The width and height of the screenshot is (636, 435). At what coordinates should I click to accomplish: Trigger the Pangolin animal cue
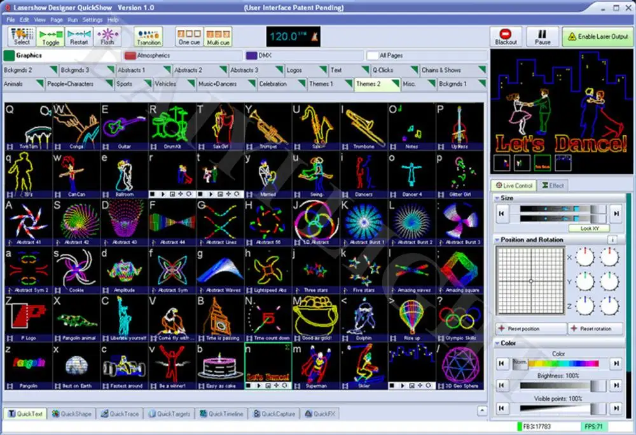[76, 318]
